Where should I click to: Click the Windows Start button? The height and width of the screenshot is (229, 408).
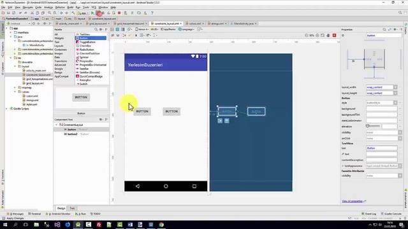click(5, 225)
